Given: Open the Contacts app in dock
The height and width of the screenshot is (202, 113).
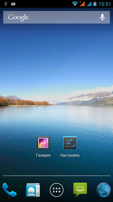Looking at the screenshot, I should [x=33, y=190].
